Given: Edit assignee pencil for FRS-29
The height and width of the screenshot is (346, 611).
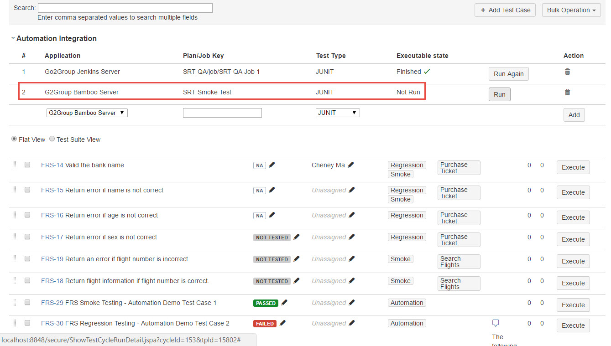Looking at the screenshot, I should (351, 303).
